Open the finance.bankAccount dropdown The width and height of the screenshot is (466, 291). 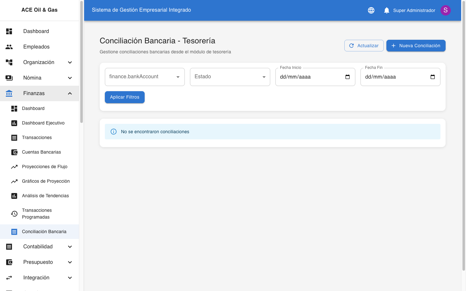[x=145, y=77]
